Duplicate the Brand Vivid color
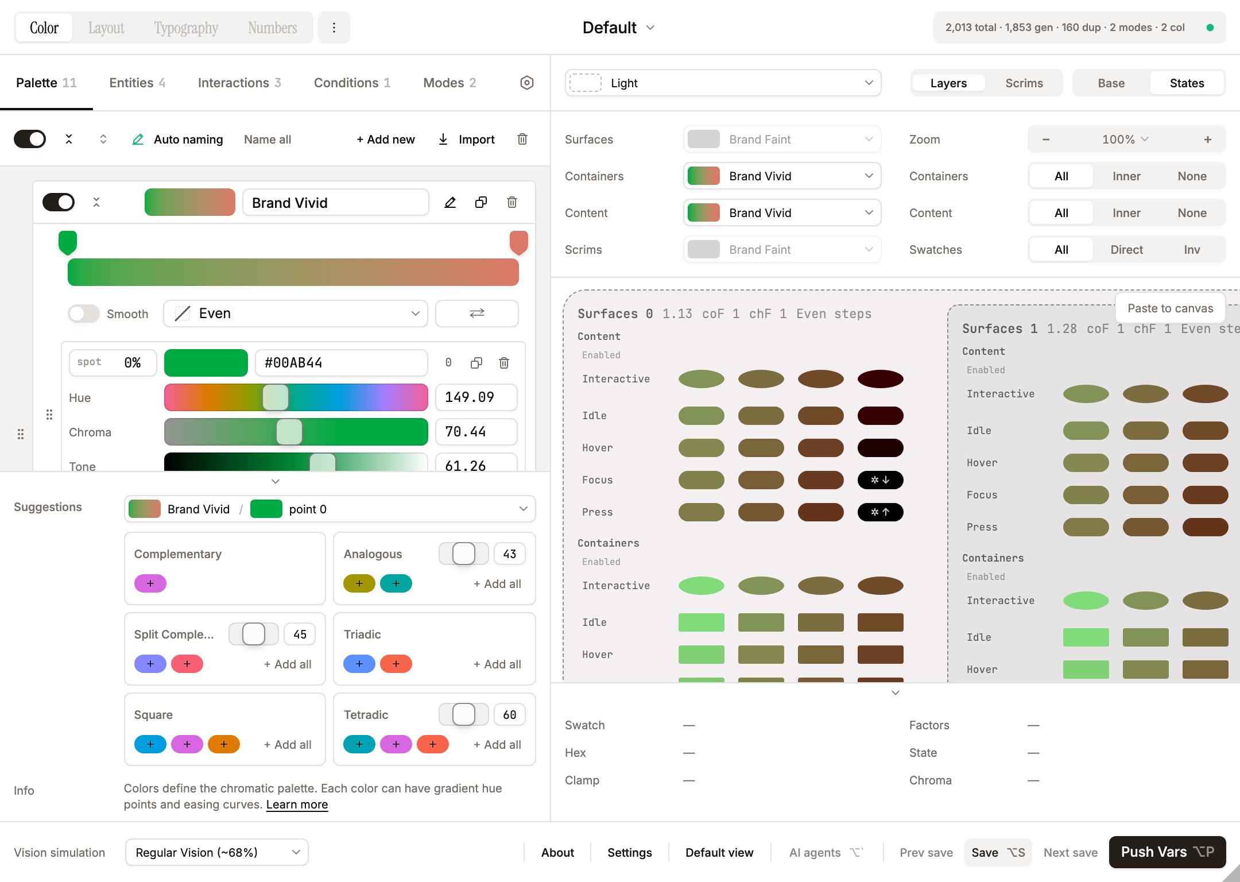 click(x=481, y=202)
